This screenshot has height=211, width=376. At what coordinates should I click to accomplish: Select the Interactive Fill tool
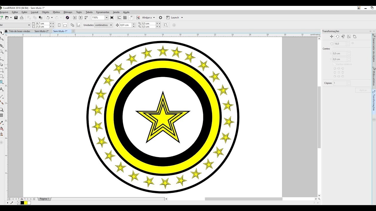1,128
